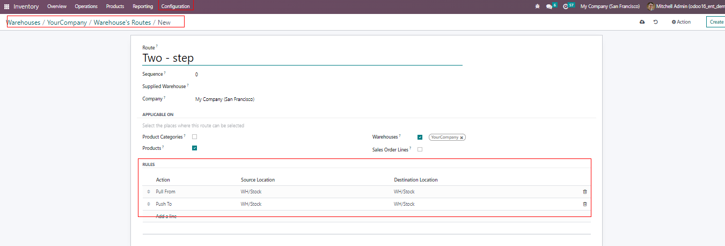Viewport: 725px width, 246px height.
Task: Click the Route name field
Action: click(x=302, y=58)
